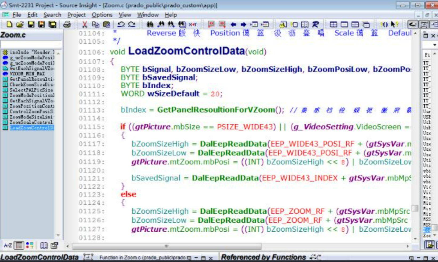Click GetPanelResoultionForVZoom call in code
438x262 pixels.
coord(216,110)
